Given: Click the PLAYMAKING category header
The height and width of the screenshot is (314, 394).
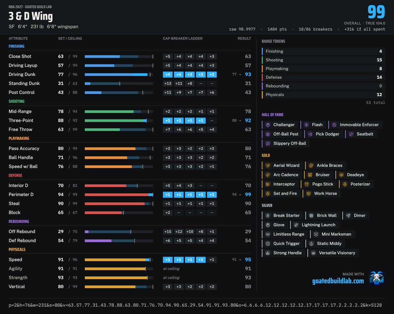Looking at the screenshot, I should pos(19,138).
